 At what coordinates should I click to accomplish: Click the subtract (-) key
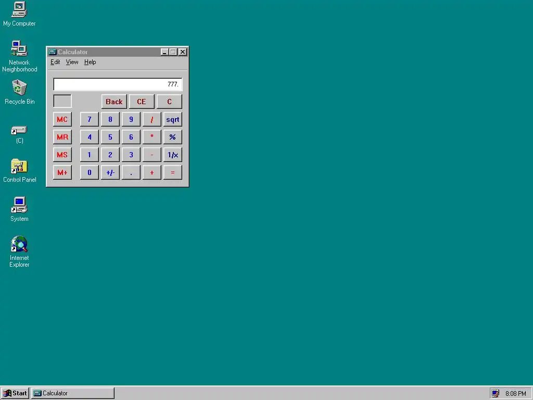tap(152, 155)
